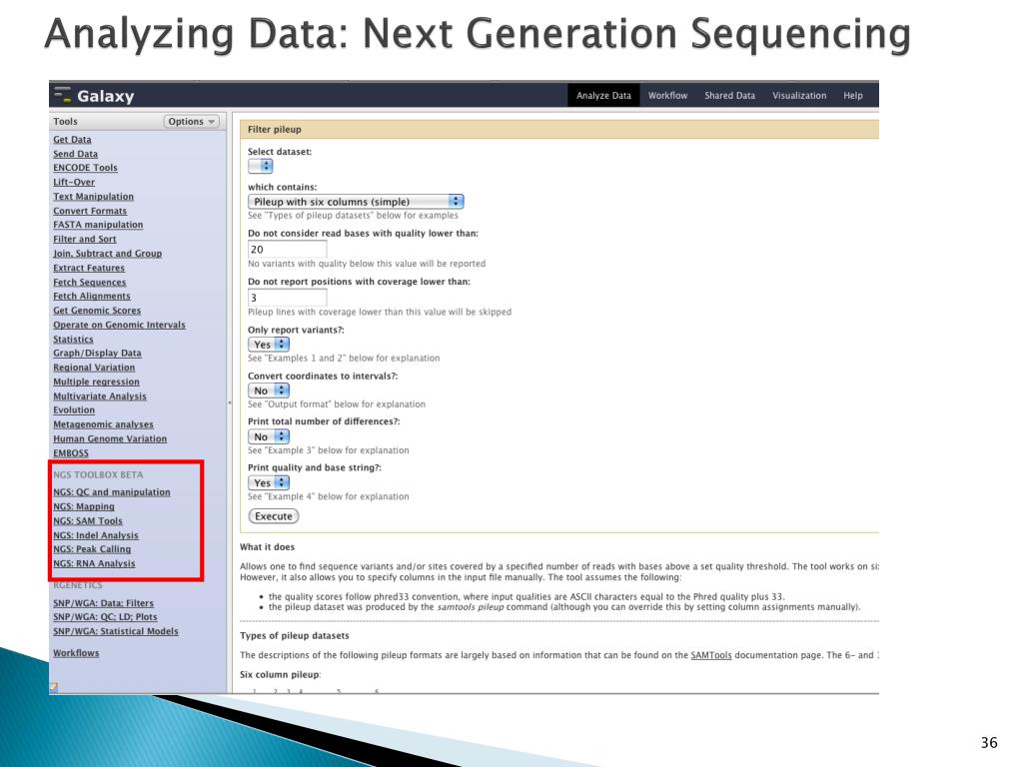Open Filter and Sort tools
1023x767 pixels.
[x=85, y=239]
